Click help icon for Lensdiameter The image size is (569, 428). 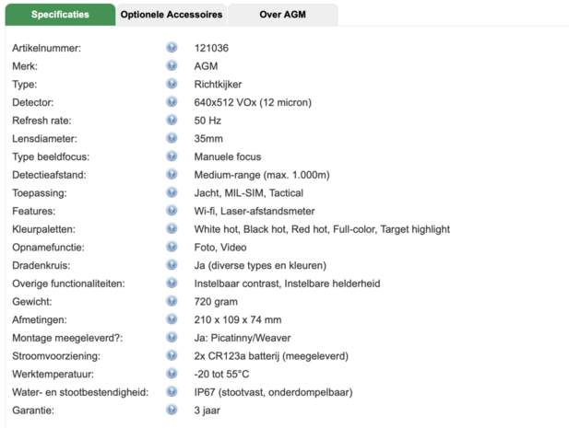point(172,138)
